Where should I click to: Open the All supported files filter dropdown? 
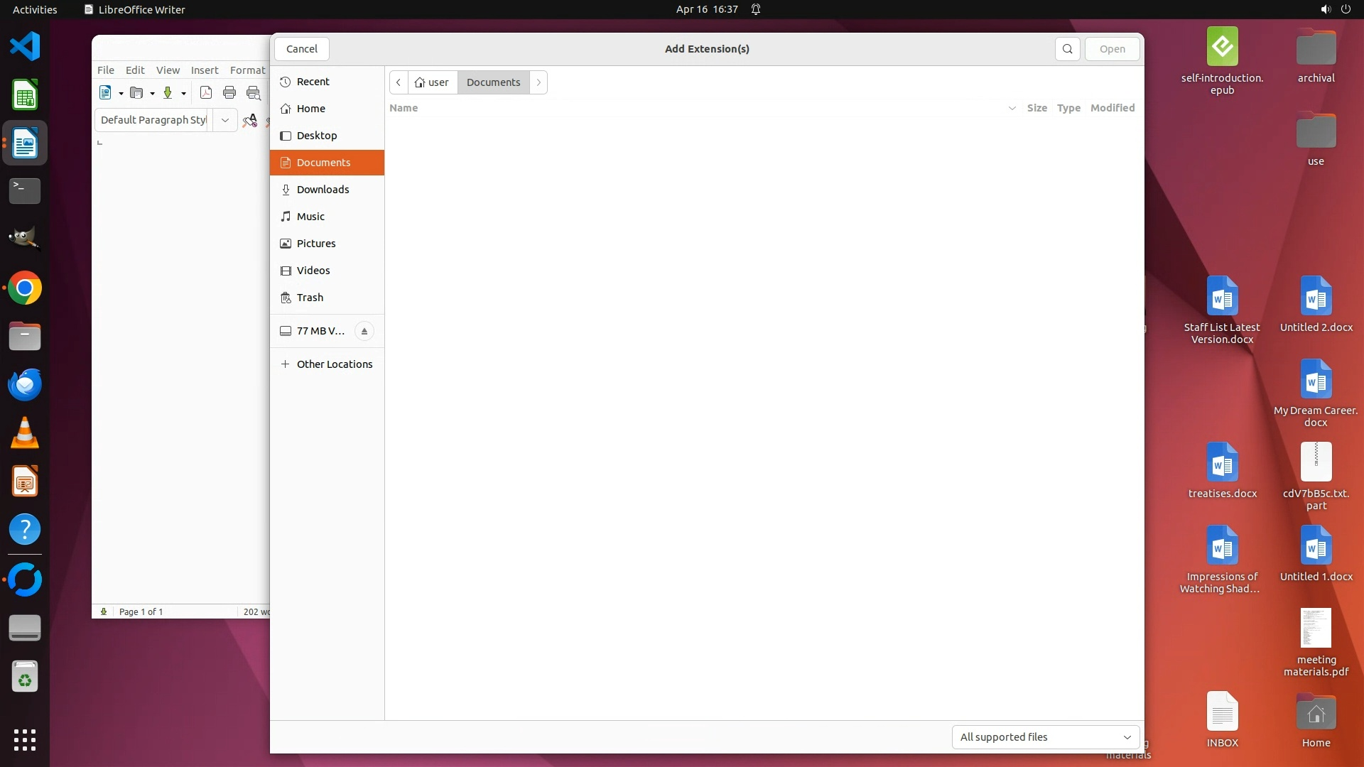tap(1045, 737)
